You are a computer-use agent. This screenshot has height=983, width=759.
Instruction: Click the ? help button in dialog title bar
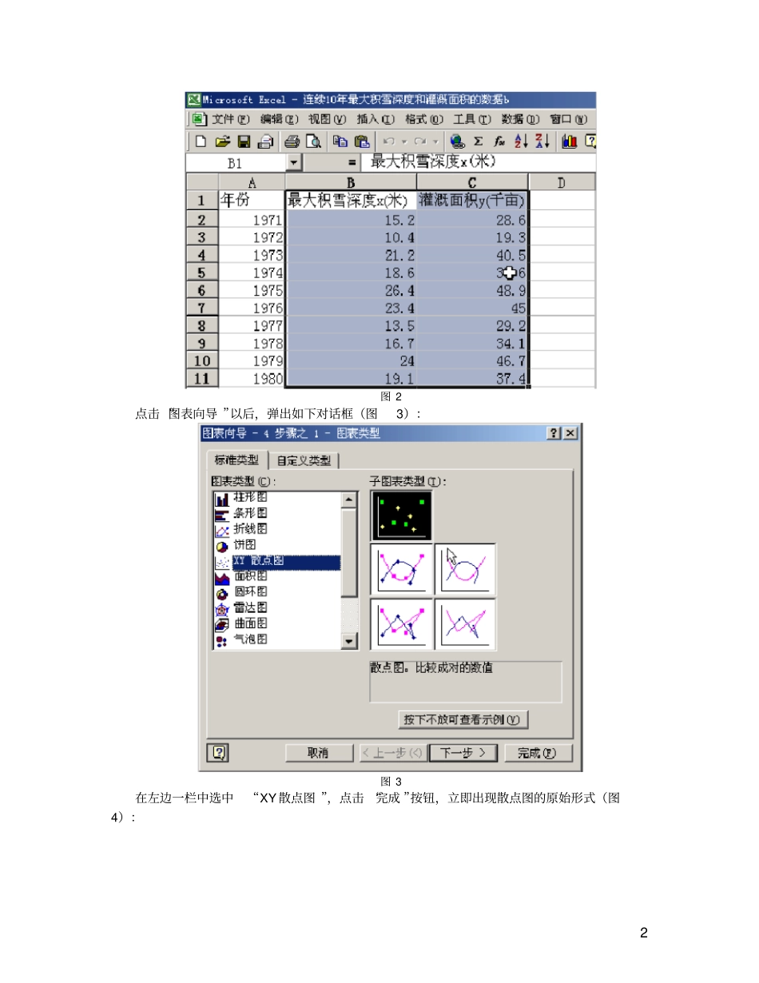[554, 433]
